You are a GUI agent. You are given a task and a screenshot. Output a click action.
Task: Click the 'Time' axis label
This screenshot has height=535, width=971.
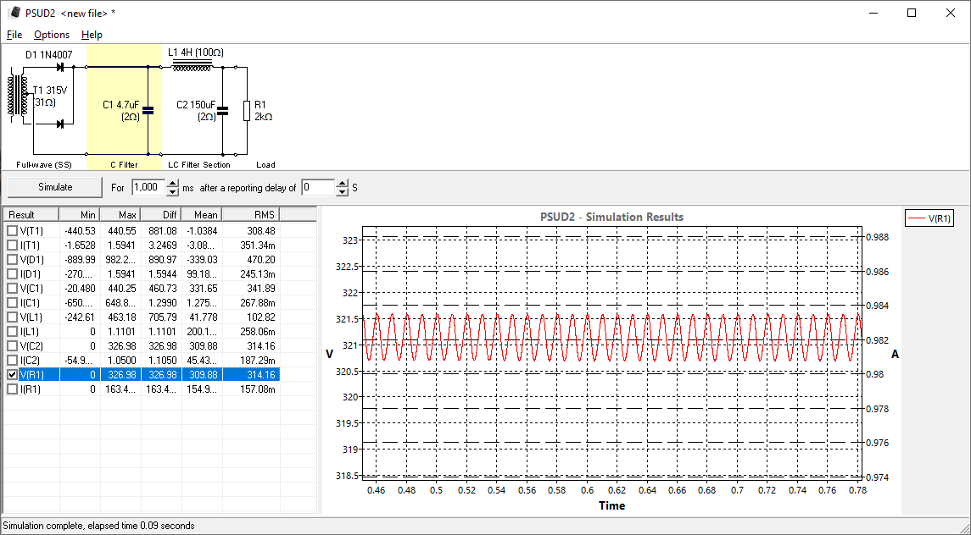click(x=611, y=506)
